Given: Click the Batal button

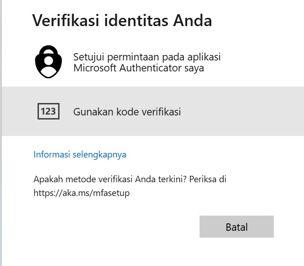Looking at the screenshot, I should coord(237,227).
